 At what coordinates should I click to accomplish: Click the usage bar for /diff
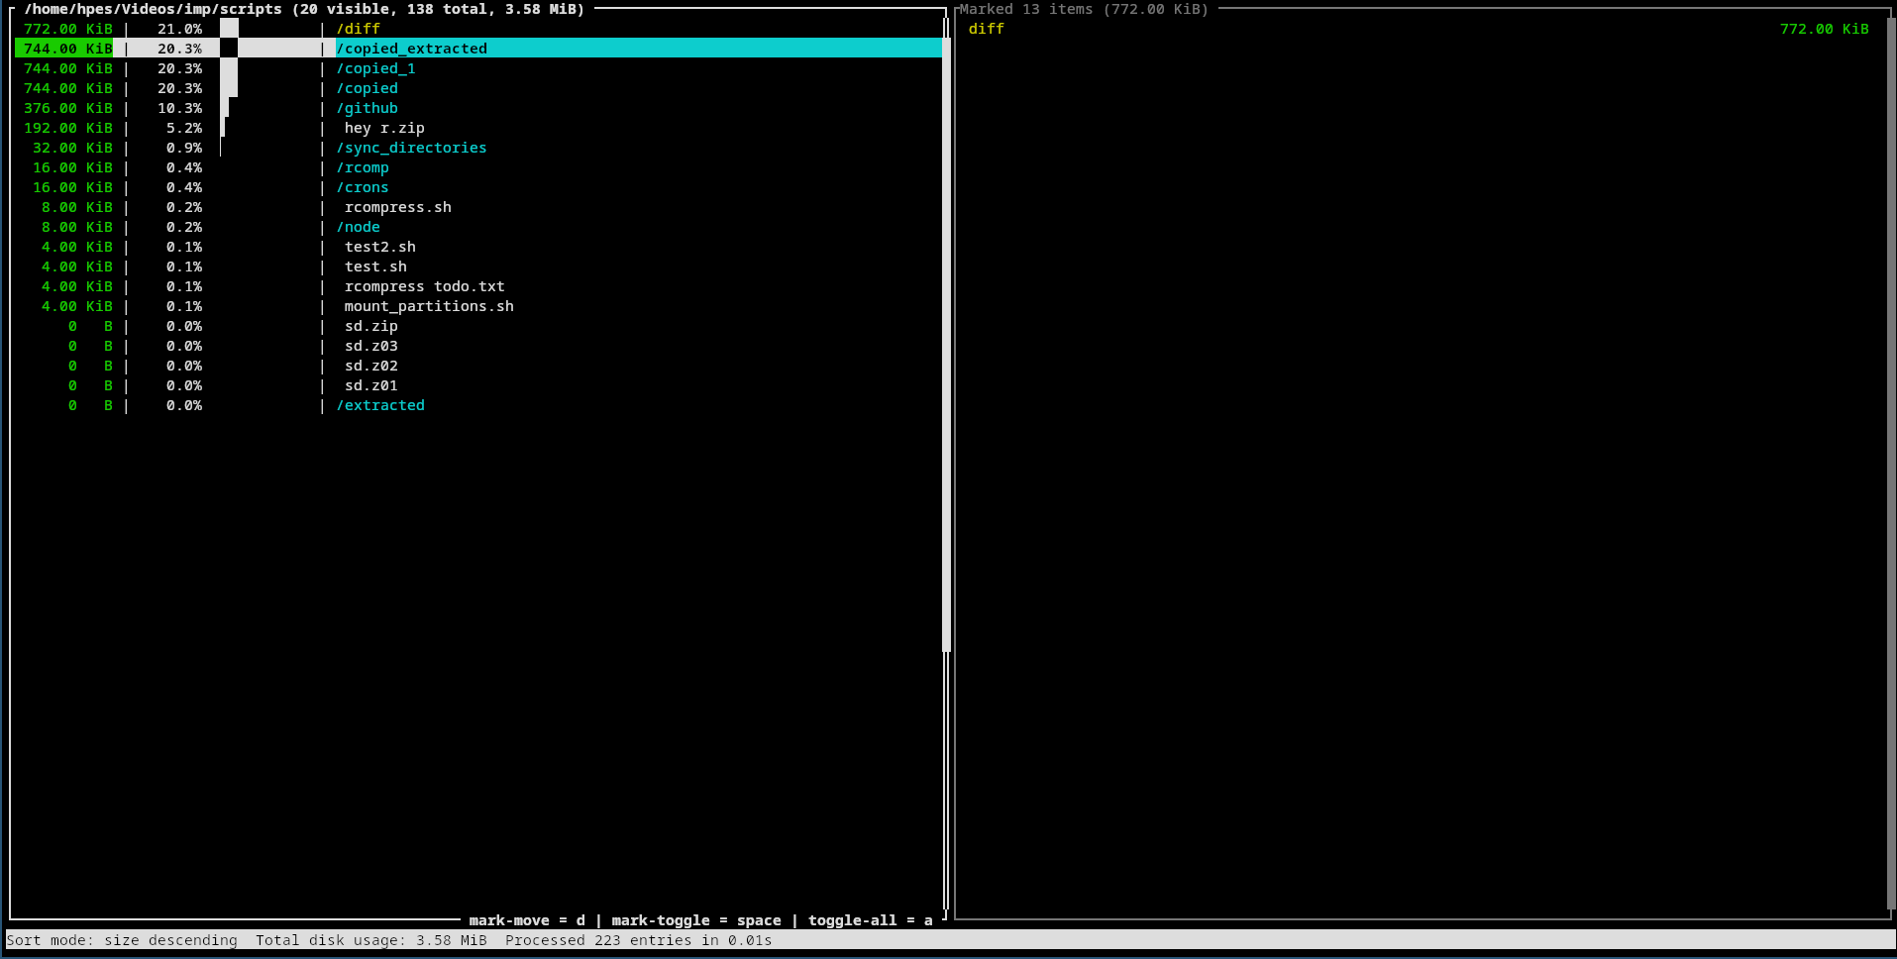pyautogui.click(x=229, y=29)
